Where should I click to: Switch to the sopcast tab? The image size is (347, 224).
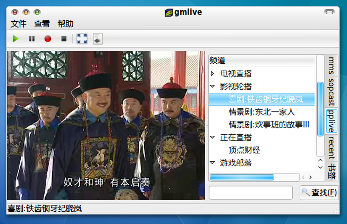coord(331,92)
